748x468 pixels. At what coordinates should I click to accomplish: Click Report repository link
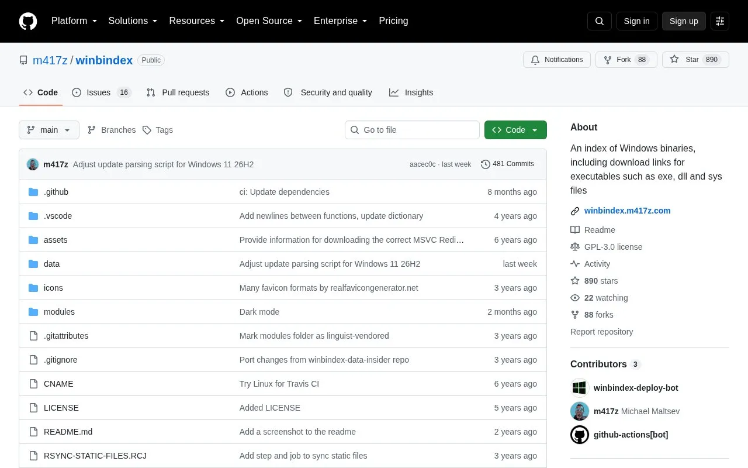coord(601,332)
